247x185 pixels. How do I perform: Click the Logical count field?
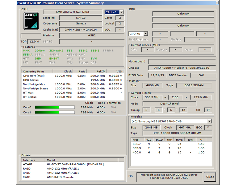coord(120,24)
